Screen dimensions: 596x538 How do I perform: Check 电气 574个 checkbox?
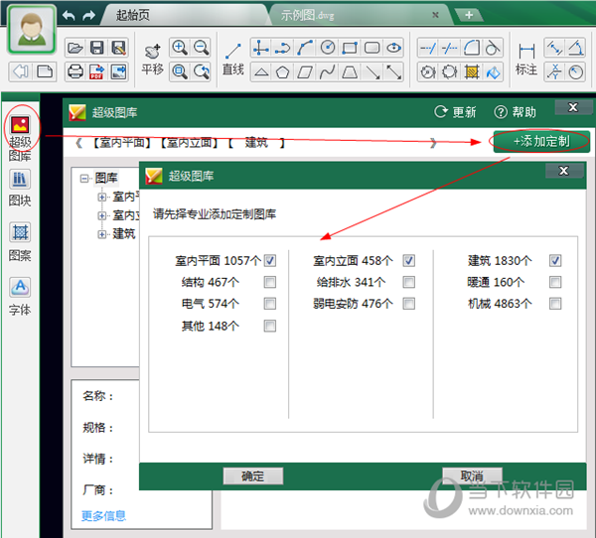tap(270, 304)
